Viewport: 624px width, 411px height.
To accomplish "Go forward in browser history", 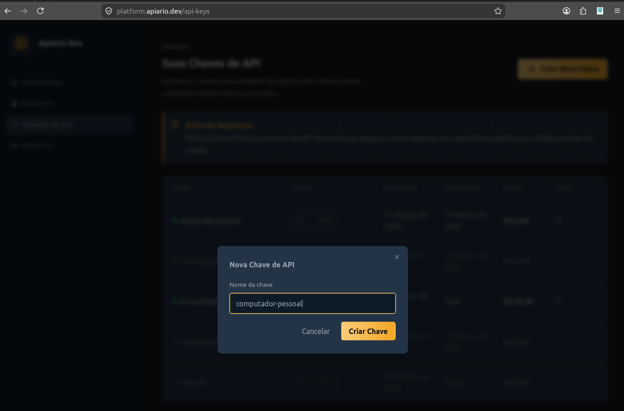I will [24, 11].
